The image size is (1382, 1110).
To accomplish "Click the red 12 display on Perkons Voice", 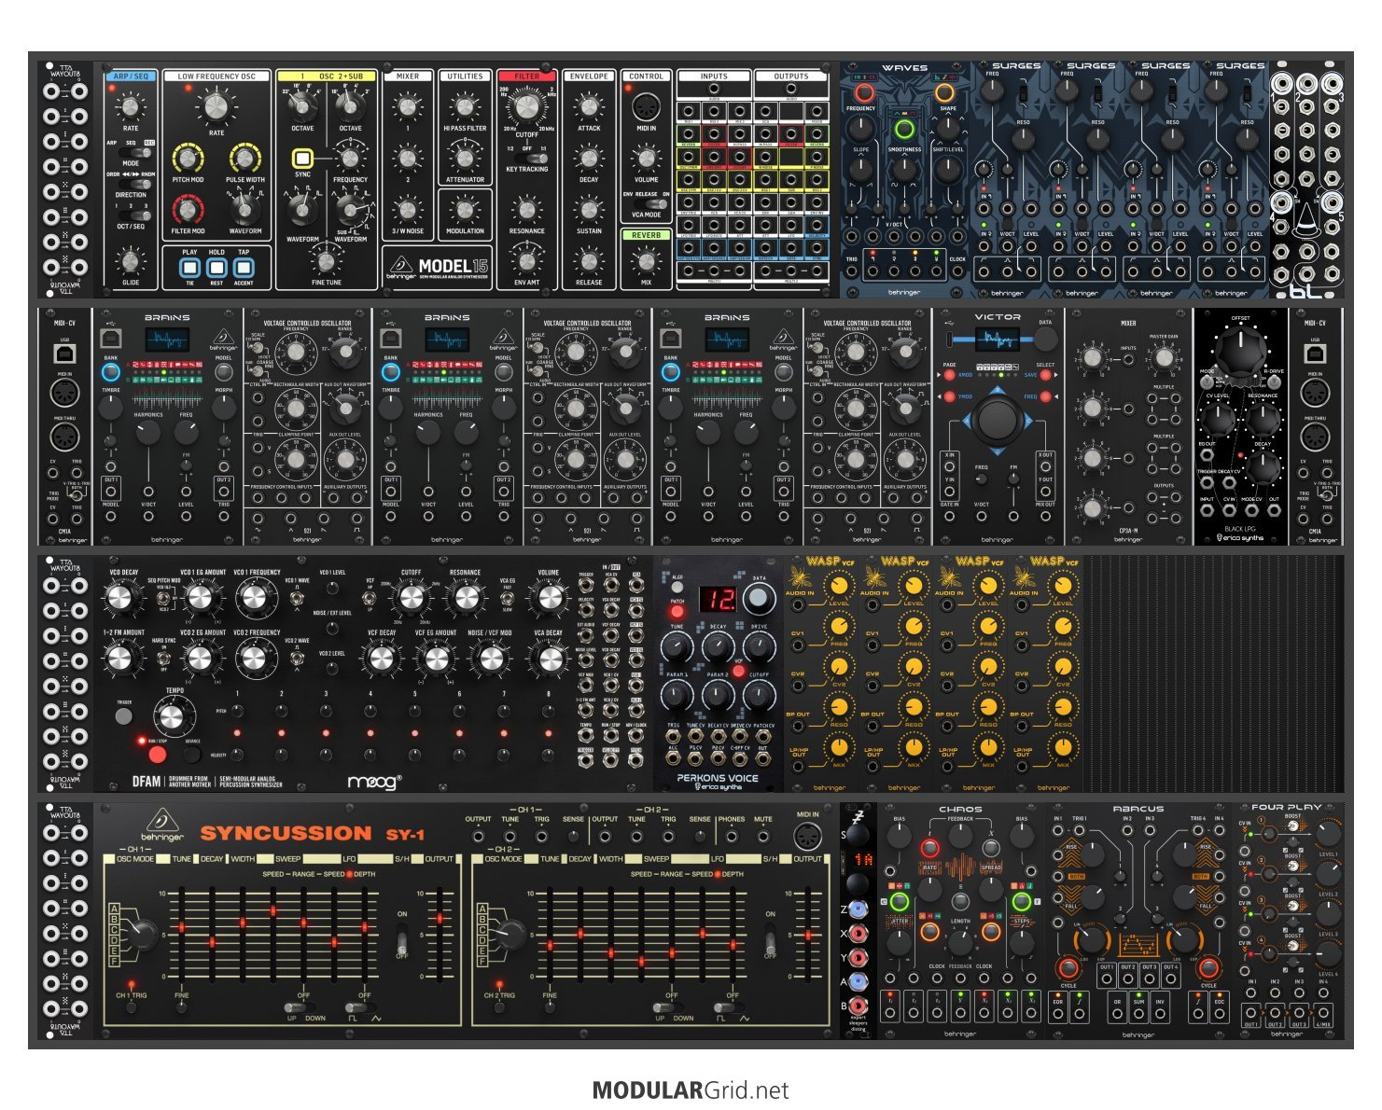I will tap(717, 599).
